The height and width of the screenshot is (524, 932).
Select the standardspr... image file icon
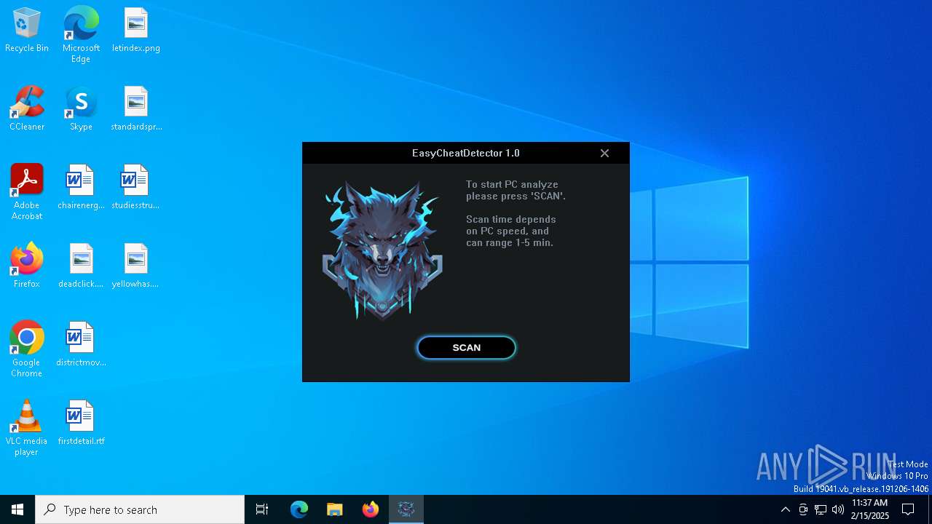click(136, 108)
